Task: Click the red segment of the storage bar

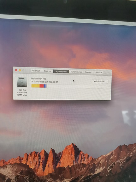Action: [42, 86]
